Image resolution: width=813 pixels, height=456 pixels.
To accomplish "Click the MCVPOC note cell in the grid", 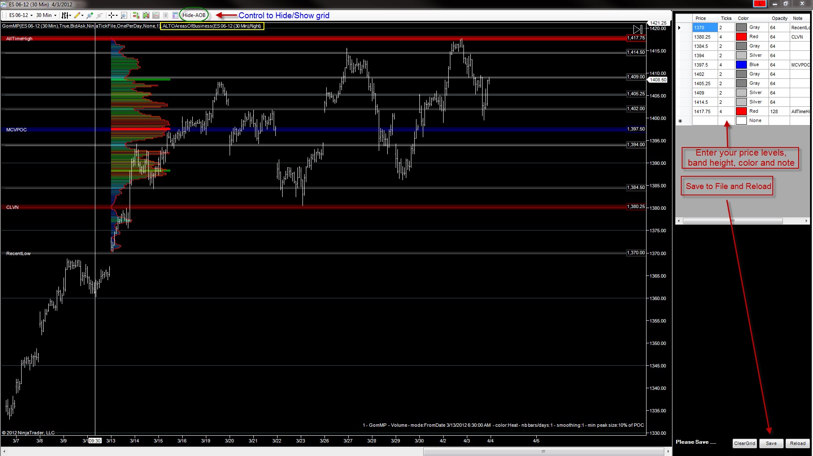I will point(800,65).
